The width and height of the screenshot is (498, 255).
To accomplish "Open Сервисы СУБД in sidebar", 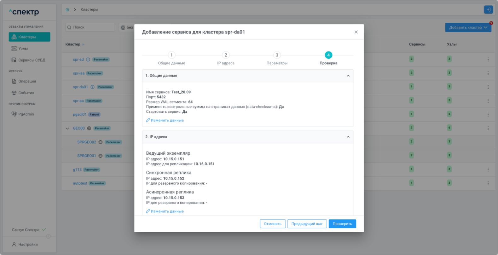I will click(32, 60).
